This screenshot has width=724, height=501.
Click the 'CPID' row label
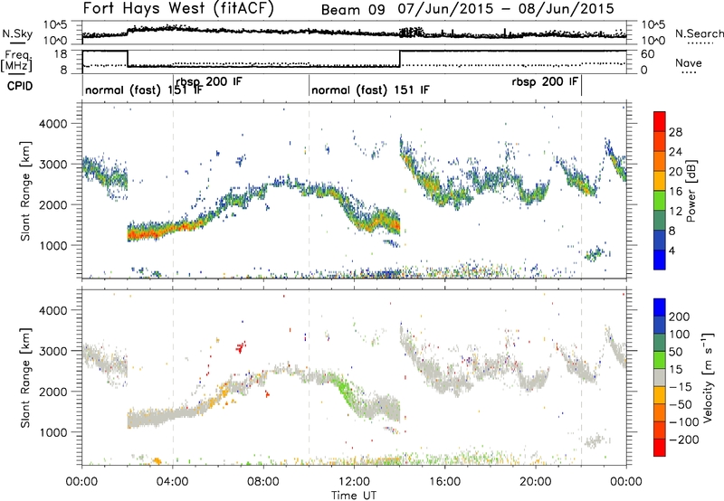20,86
